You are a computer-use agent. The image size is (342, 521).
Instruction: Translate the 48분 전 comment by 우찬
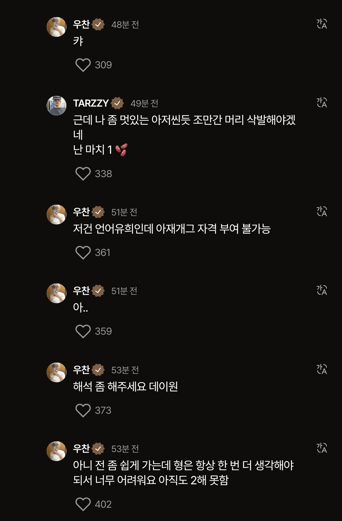[x=322, y=24]
